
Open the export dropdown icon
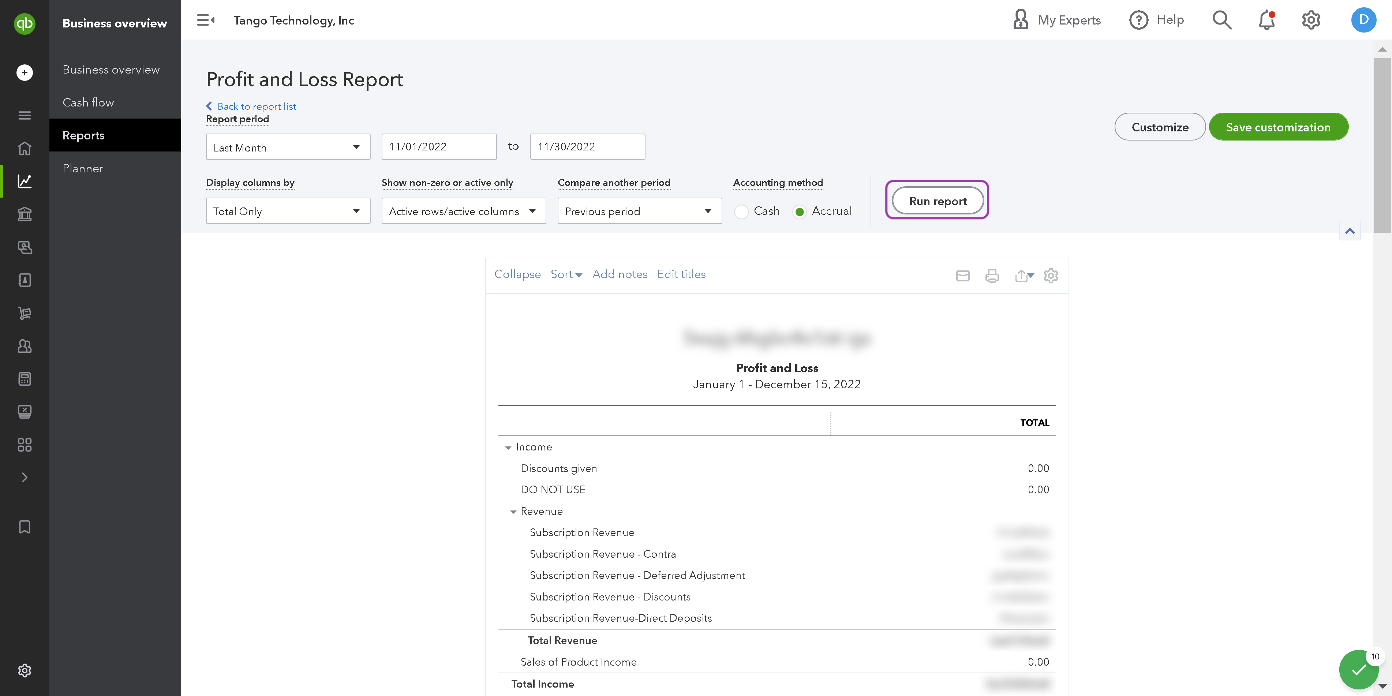tap(1024, 276)
